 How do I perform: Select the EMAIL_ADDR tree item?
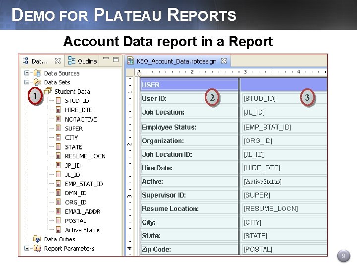pos(83,211)
